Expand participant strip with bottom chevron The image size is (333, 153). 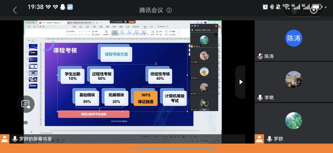click(204, 110)
